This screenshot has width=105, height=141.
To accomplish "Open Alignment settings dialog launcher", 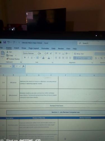I will (x=92, y=63).
